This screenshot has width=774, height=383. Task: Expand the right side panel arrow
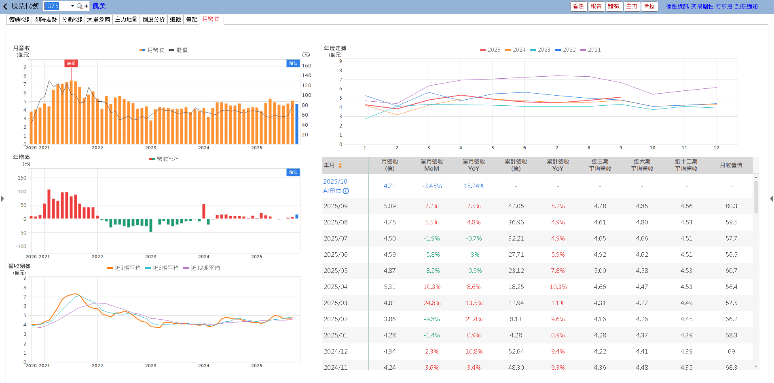tap(771, 199)
